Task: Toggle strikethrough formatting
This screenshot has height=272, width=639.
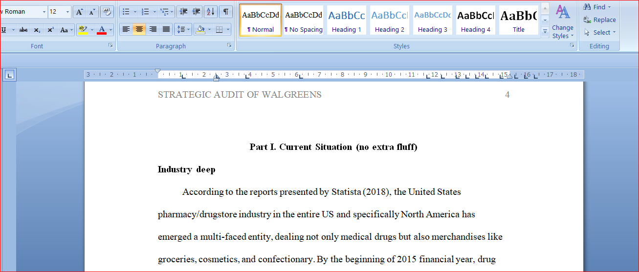Action: [x=23, y=30]
